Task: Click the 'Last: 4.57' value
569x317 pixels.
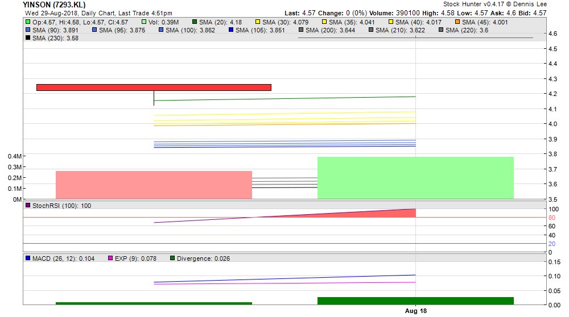Action: (x=300, y=13)
